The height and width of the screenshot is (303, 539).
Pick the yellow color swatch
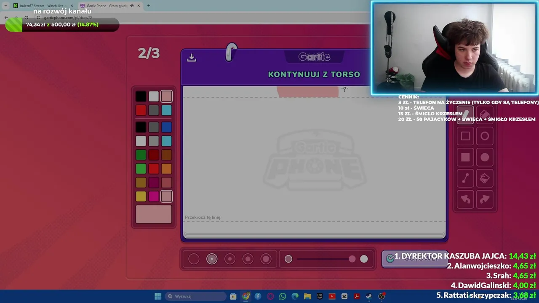click(141, 197)
